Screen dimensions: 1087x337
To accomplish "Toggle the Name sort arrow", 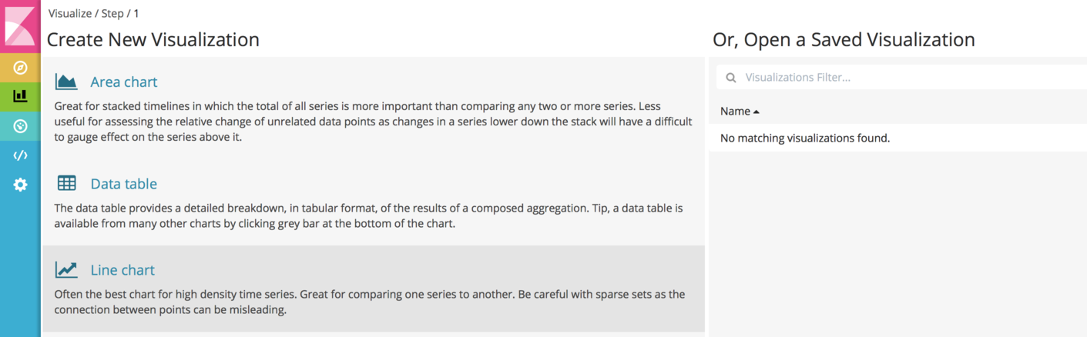I will click(x=757, y=112).
